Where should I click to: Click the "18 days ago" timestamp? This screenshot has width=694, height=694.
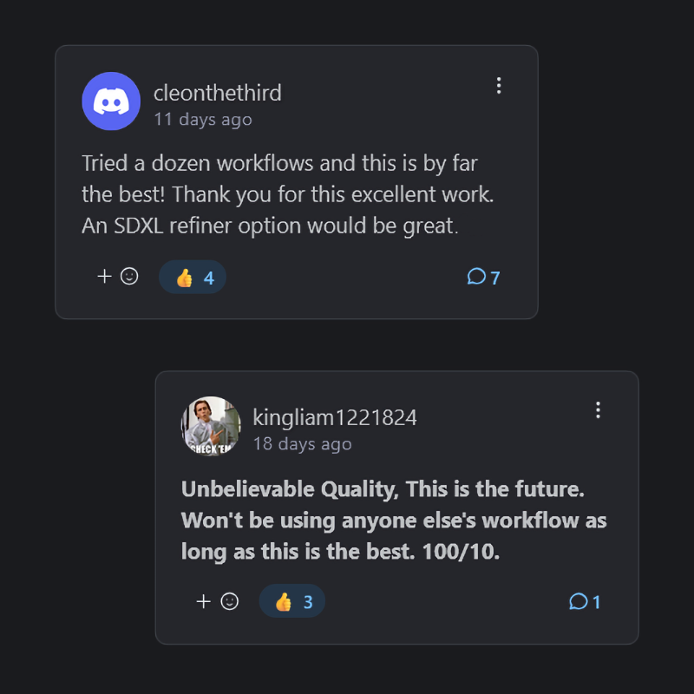coord(302,444)
